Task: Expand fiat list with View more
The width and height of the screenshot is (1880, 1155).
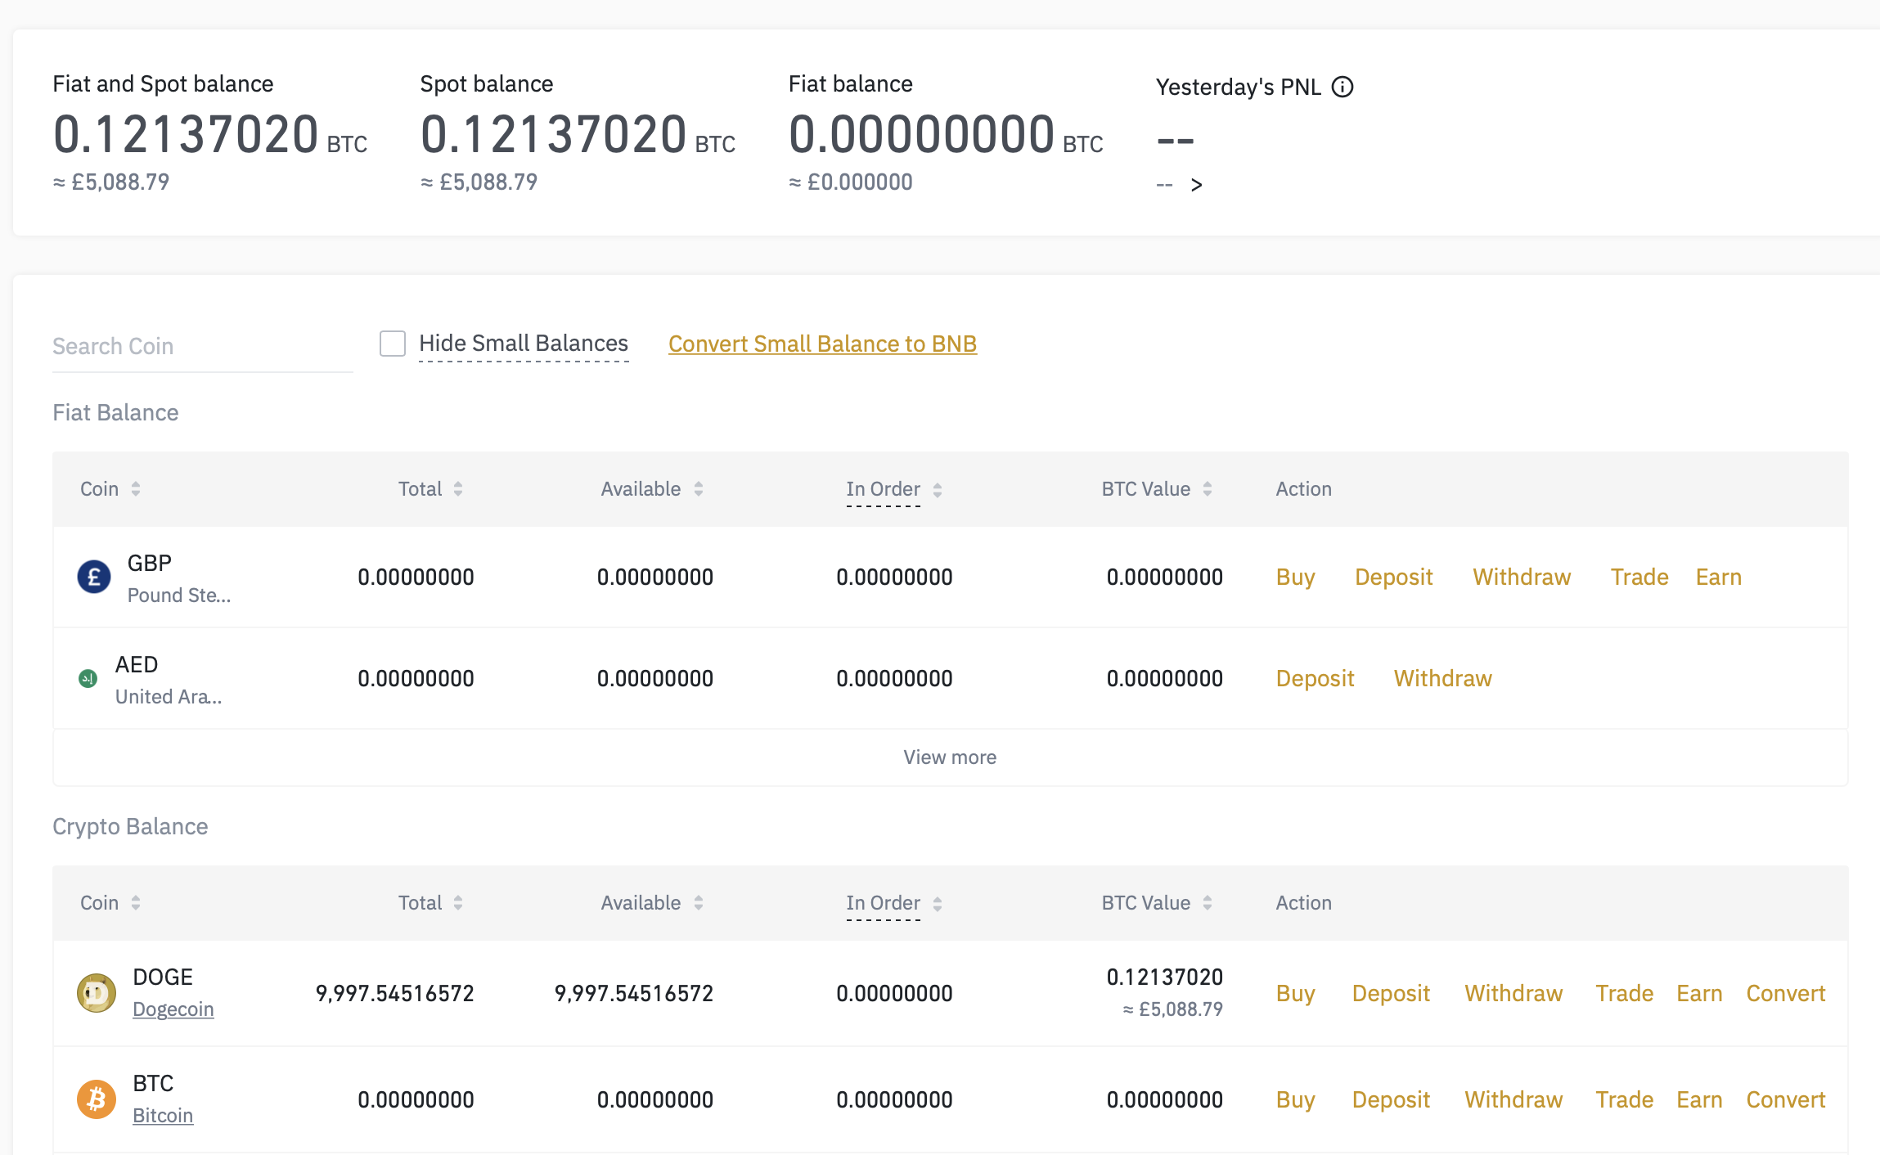Action: [x=950, y=757]
